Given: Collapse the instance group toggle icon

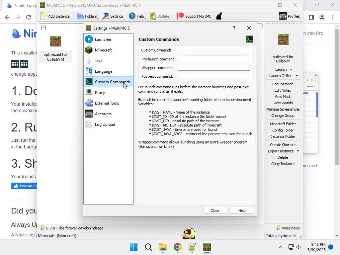Looking at the screenshot, I should click(43, 28).
